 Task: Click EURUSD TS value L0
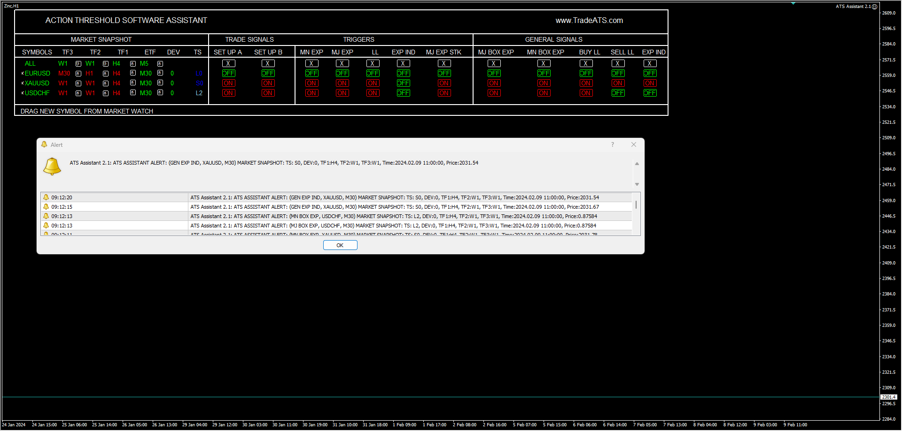(x=199, y=74)
